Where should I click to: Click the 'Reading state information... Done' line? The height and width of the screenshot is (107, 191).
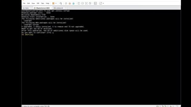coord(38,17)
